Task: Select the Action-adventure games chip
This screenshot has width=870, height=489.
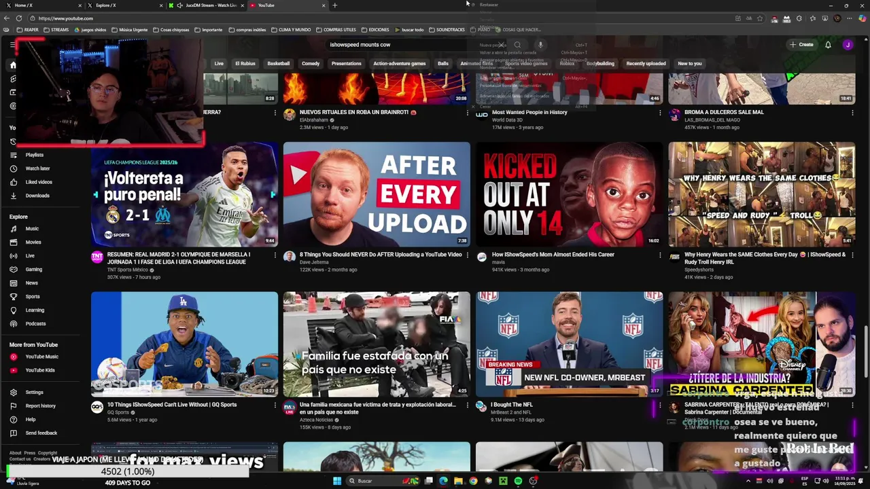Action: tap(400, 64)
